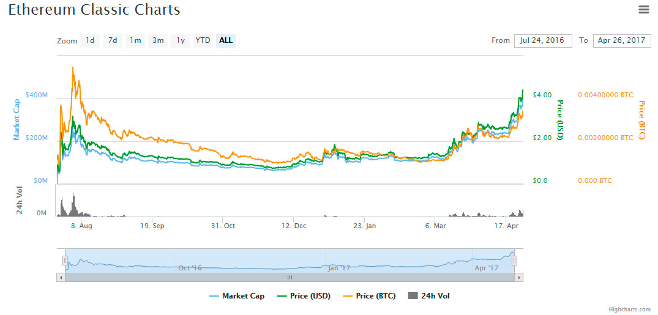The height and width of the screenshot is (315, 658).
Task: Set zoom range to 3m
Action: pos(158,41)
